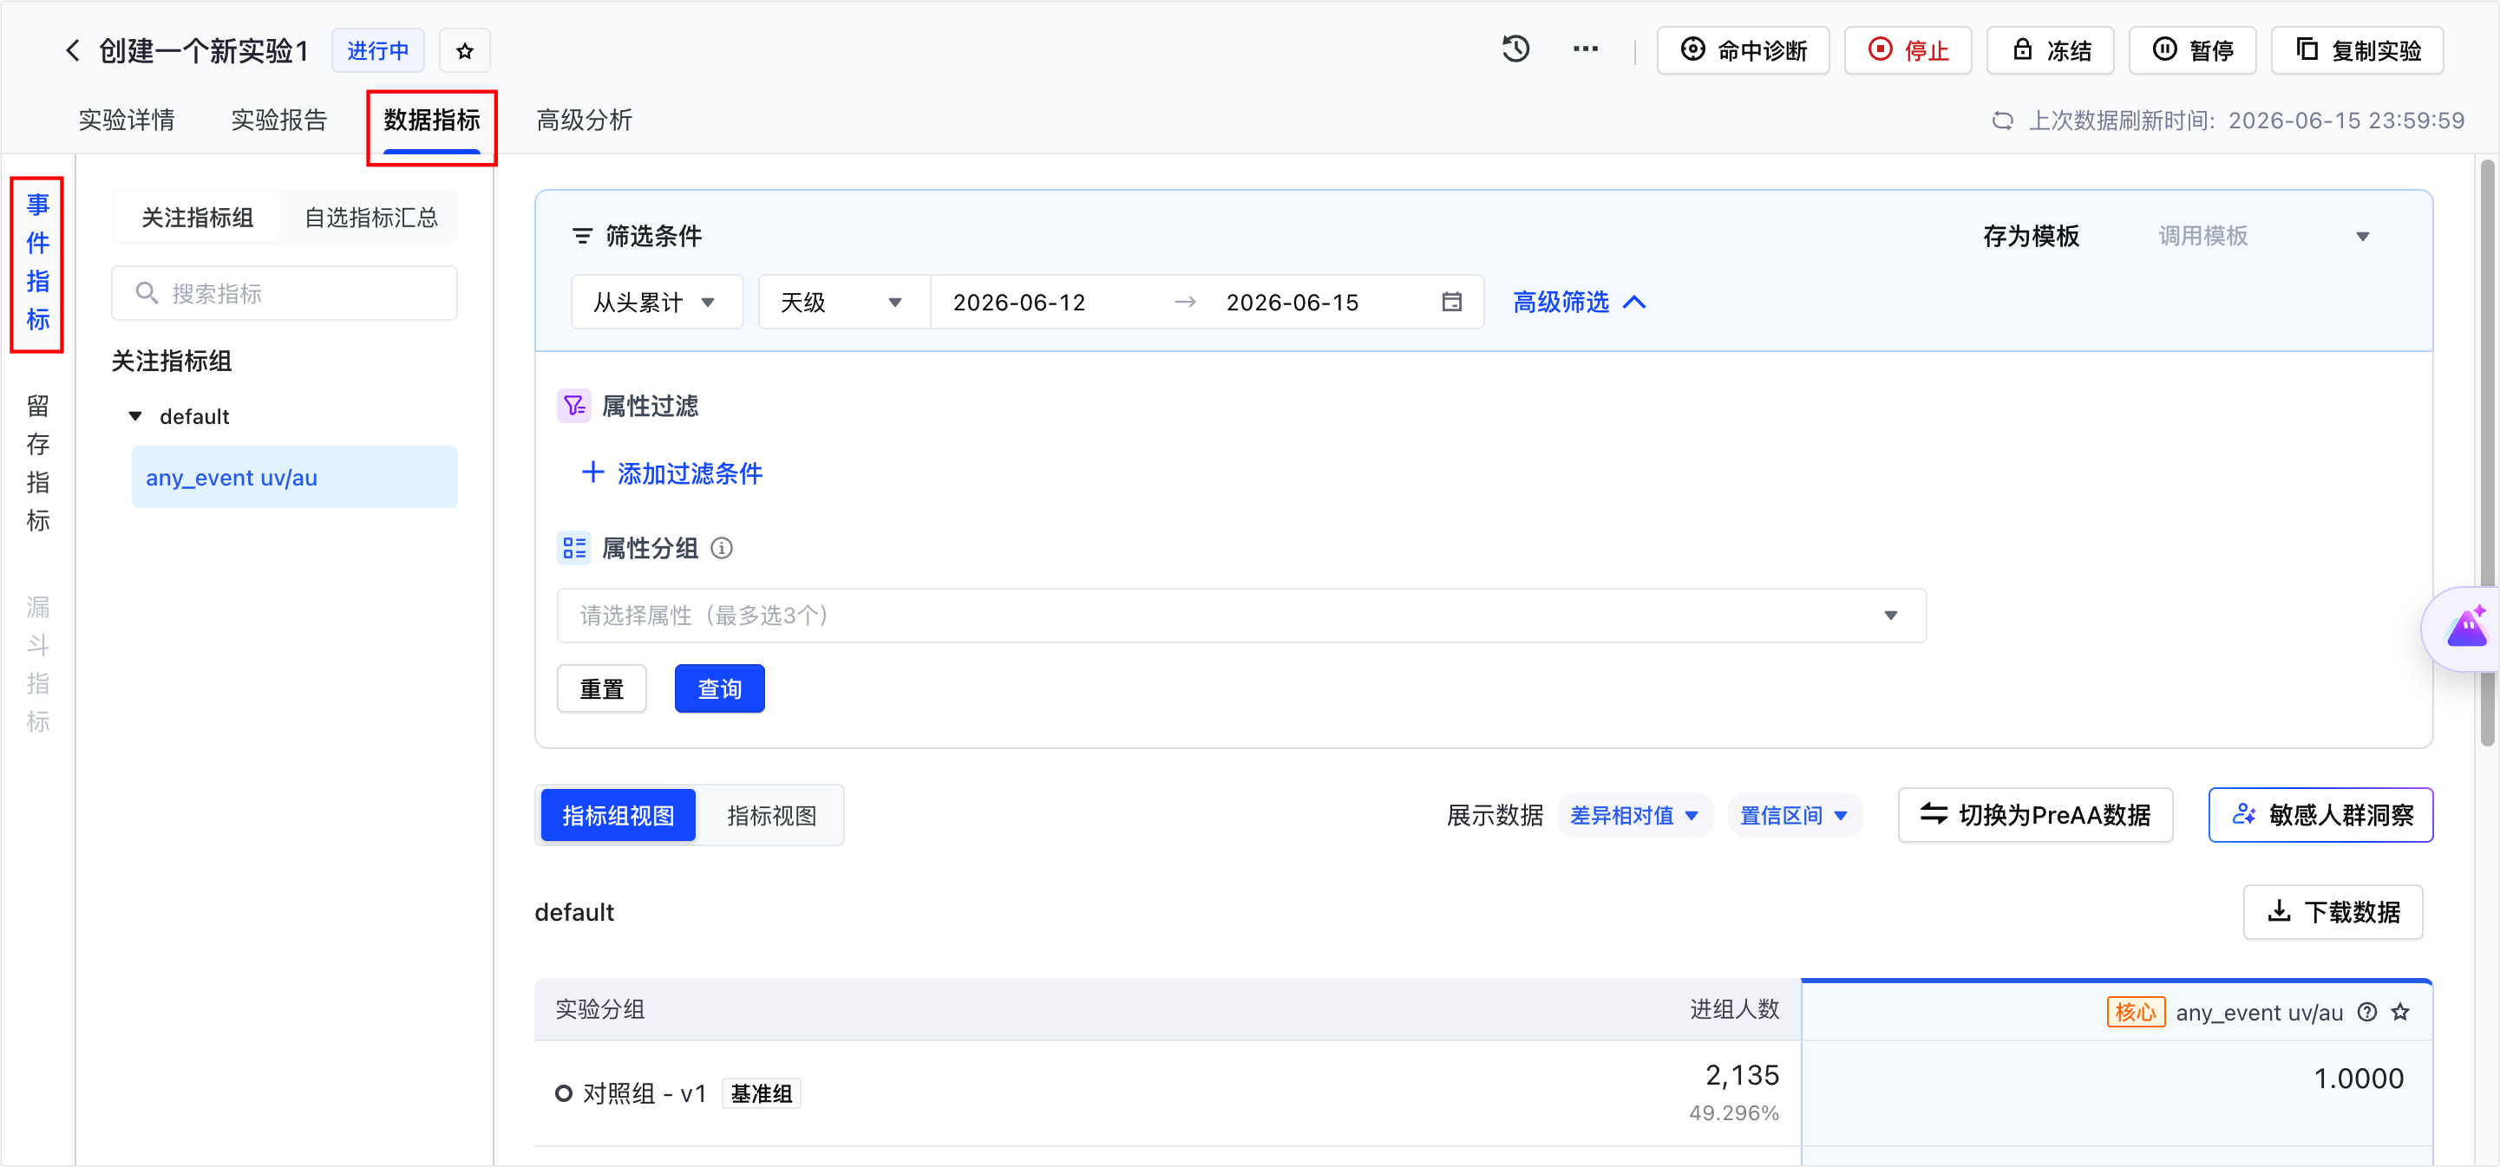Click the 1.0000 metric value
The height and width of the screenshot is (1167, 2500).
2359,1078
